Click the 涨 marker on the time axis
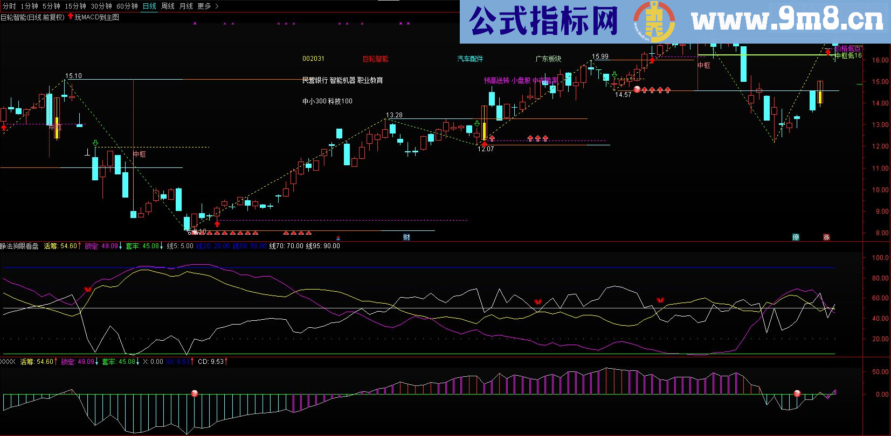The height and width of the screenshot is (436, 891). (826, 237)
